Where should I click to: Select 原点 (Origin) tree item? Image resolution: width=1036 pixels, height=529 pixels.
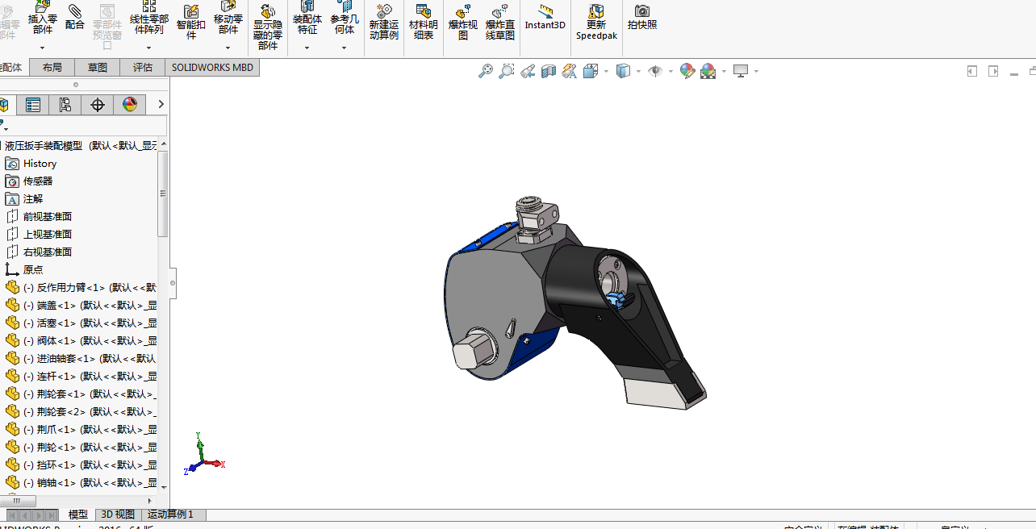[23, 269]
